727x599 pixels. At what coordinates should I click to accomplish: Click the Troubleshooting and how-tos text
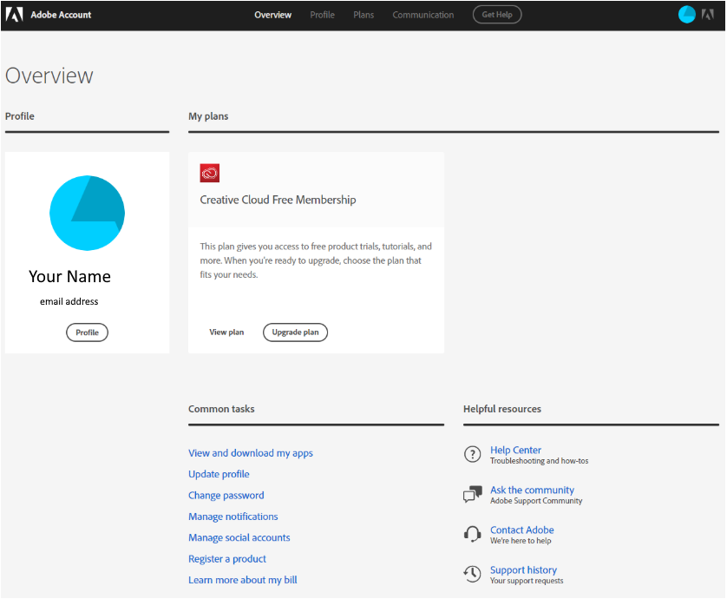pos(540,461)
